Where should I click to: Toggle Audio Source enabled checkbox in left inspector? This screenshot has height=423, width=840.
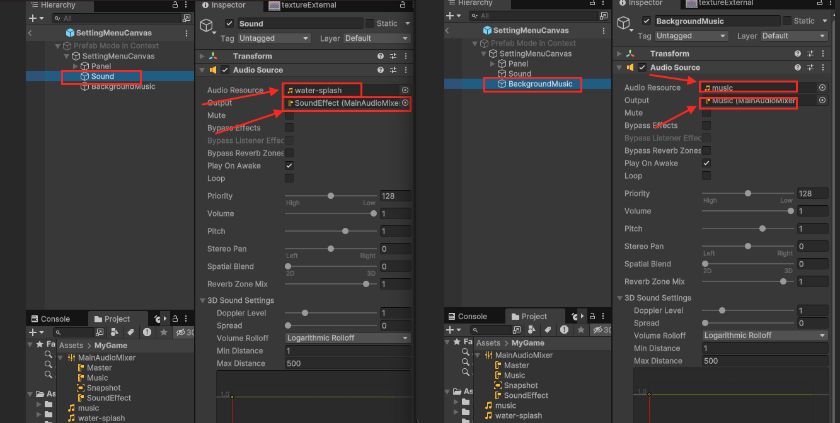pyautogui.click(x=225, y=70)
